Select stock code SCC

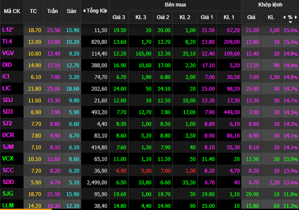point(8,170)
